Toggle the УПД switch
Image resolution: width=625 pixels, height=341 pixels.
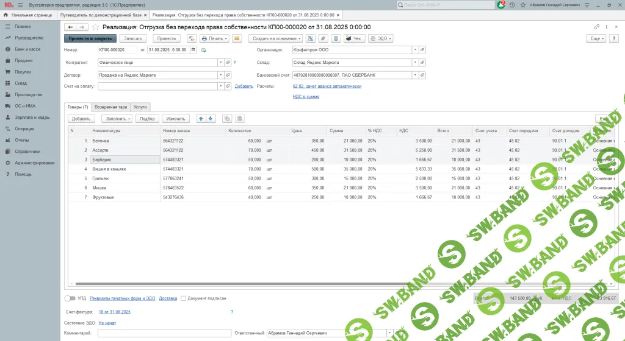click(x=70, y=298)
